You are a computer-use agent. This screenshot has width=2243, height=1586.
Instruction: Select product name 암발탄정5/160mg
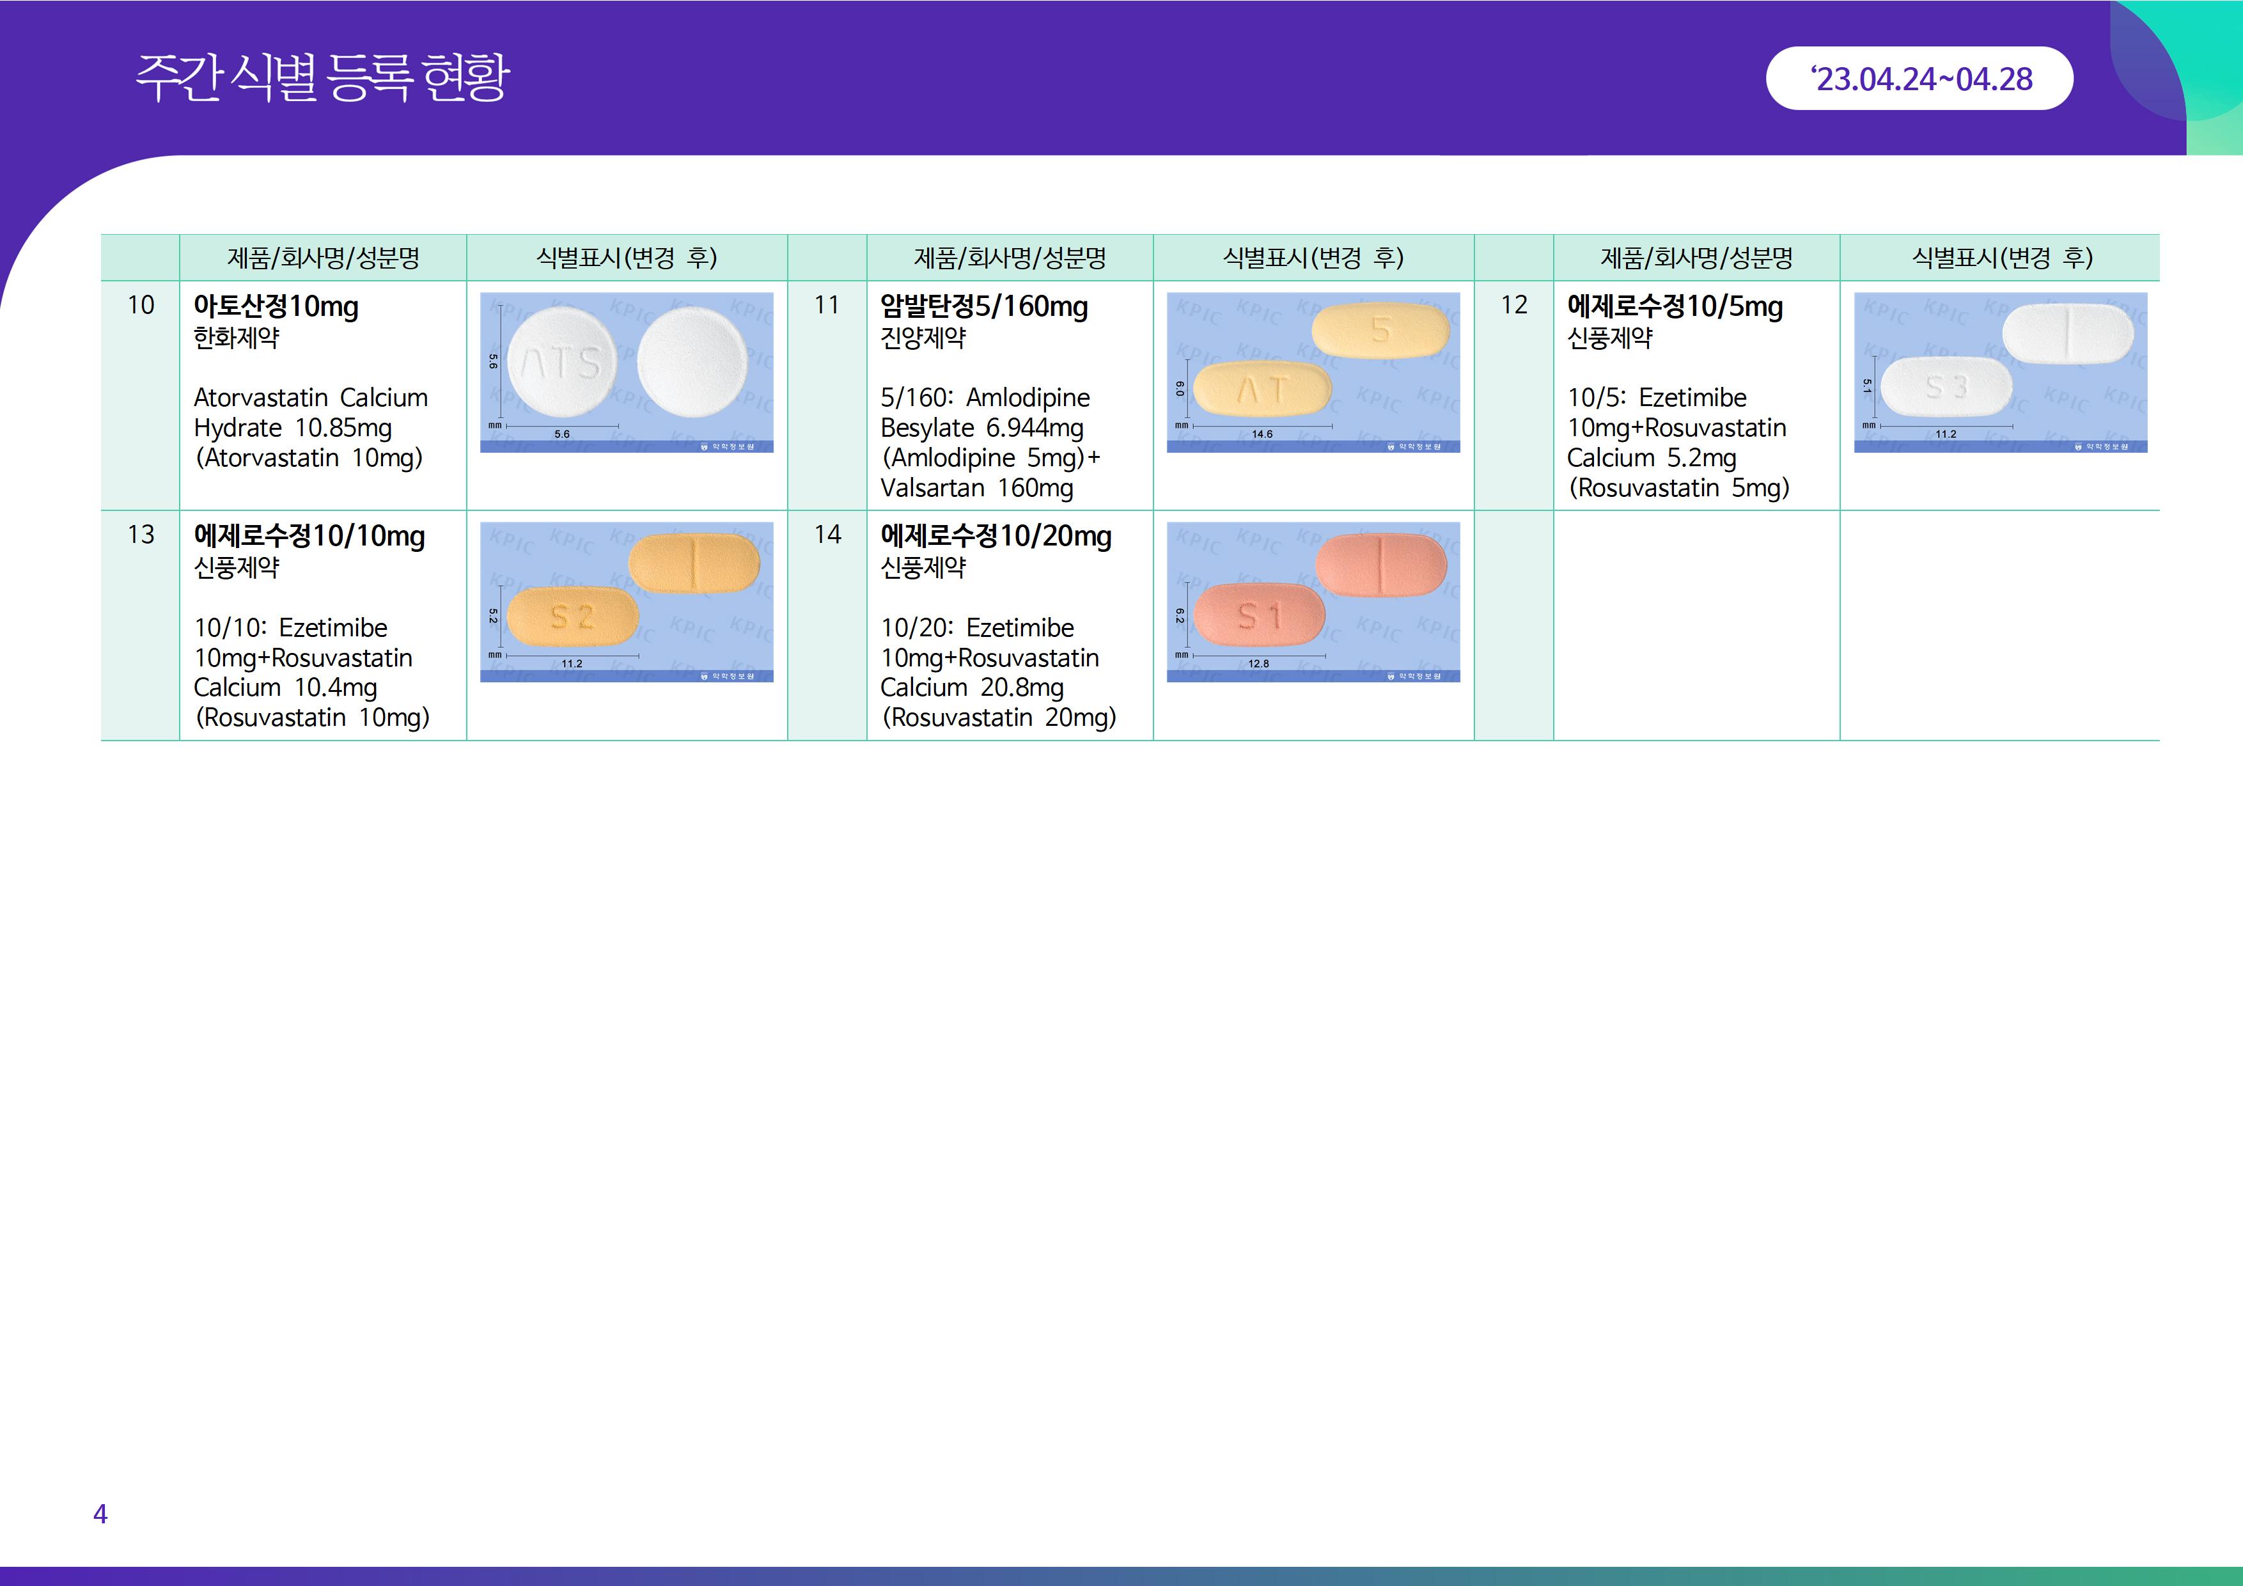click(984, 307)
